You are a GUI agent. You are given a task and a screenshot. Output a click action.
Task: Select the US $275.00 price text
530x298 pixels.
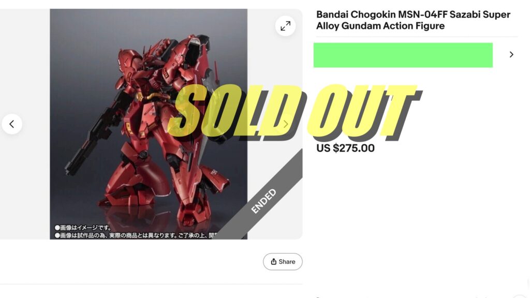(345, 148)
